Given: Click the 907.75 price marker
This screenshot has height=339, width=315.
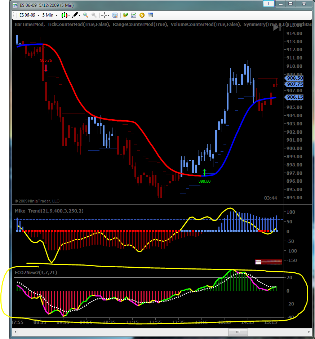Looking at the screenshot, I should pyautogui.click(x=294, y=84).
